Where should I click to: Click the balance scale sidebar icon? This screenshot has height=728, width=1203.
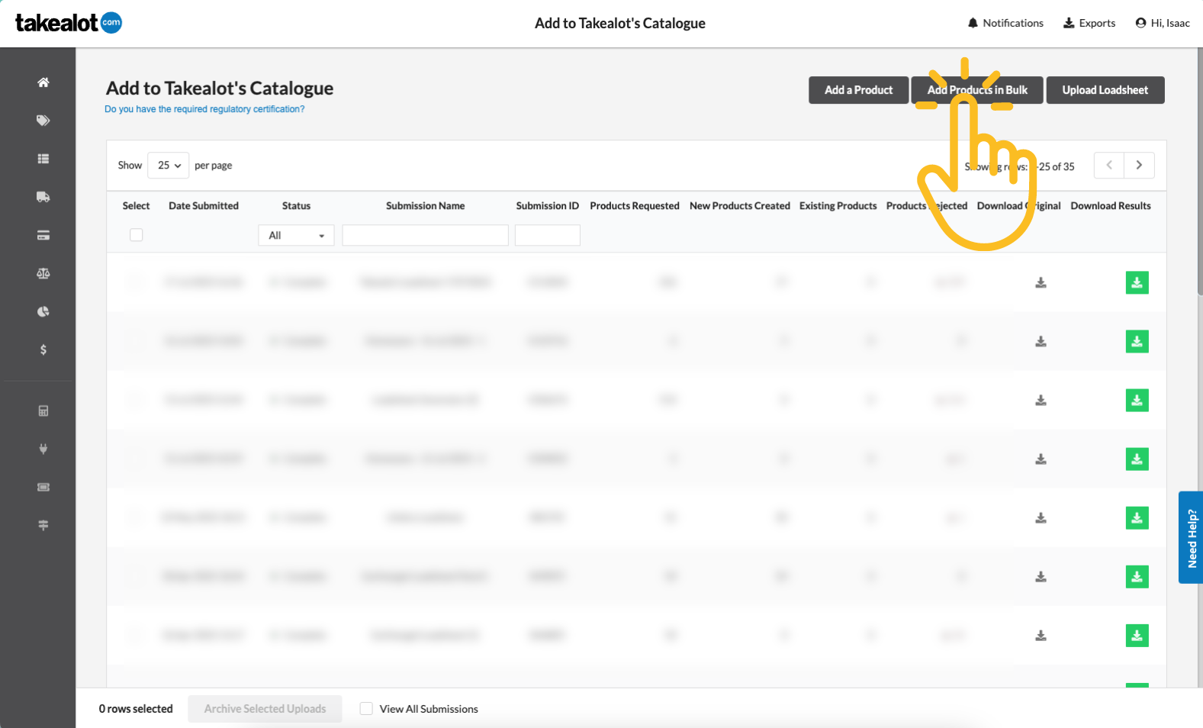(43, 273)
